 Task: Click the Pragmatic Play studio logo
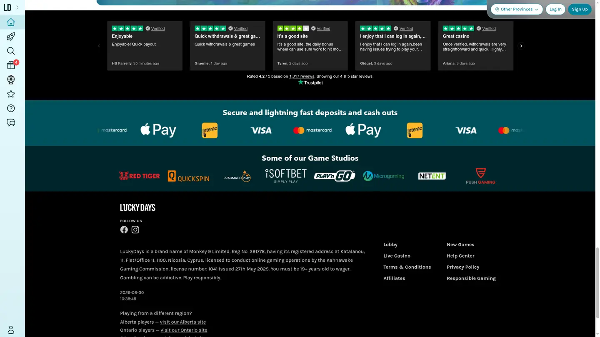pos(237,176)
